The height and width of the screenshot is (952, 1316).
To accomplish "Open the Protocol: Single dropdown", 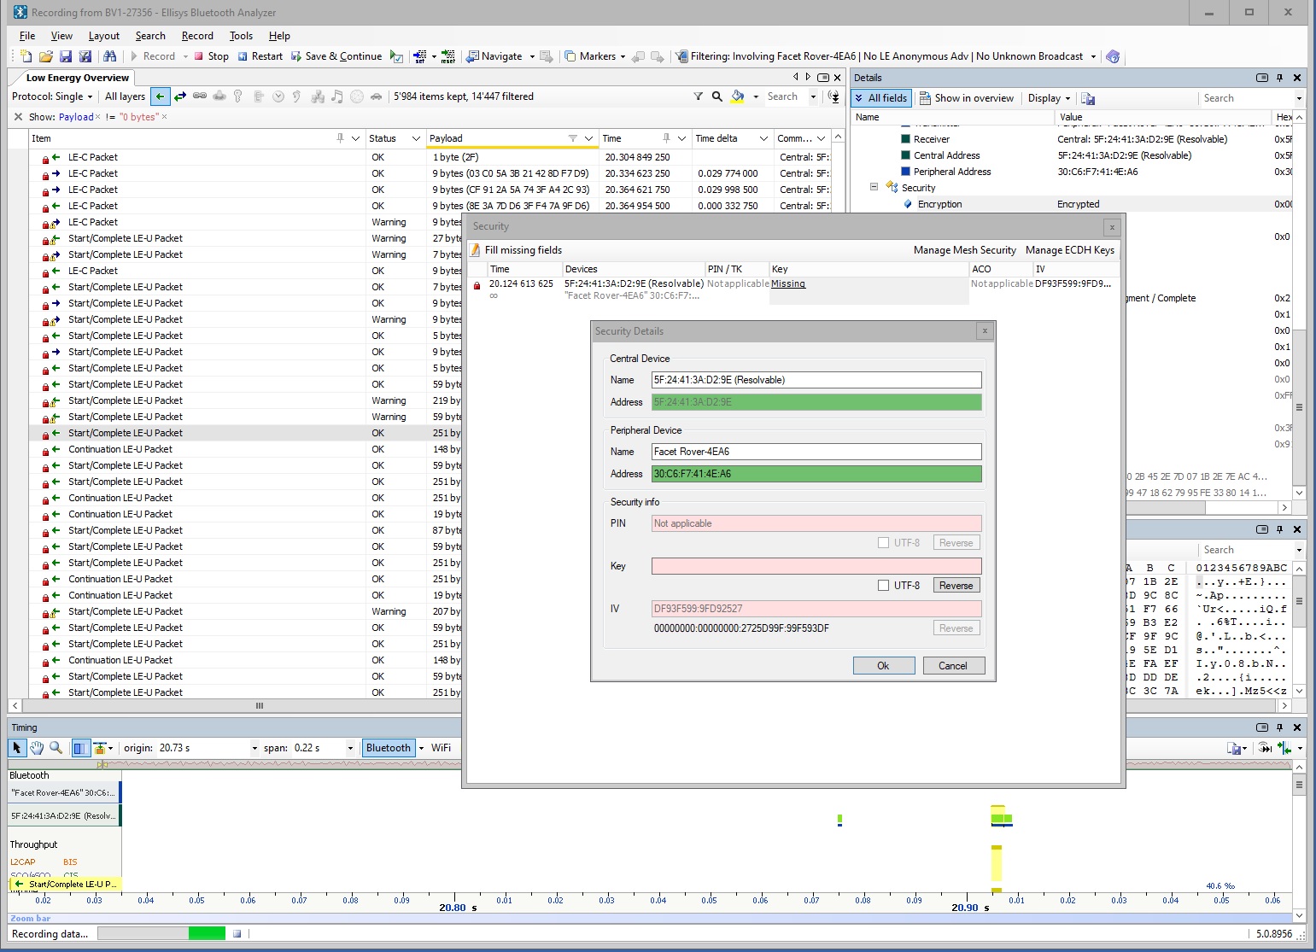I will [52, 96].
